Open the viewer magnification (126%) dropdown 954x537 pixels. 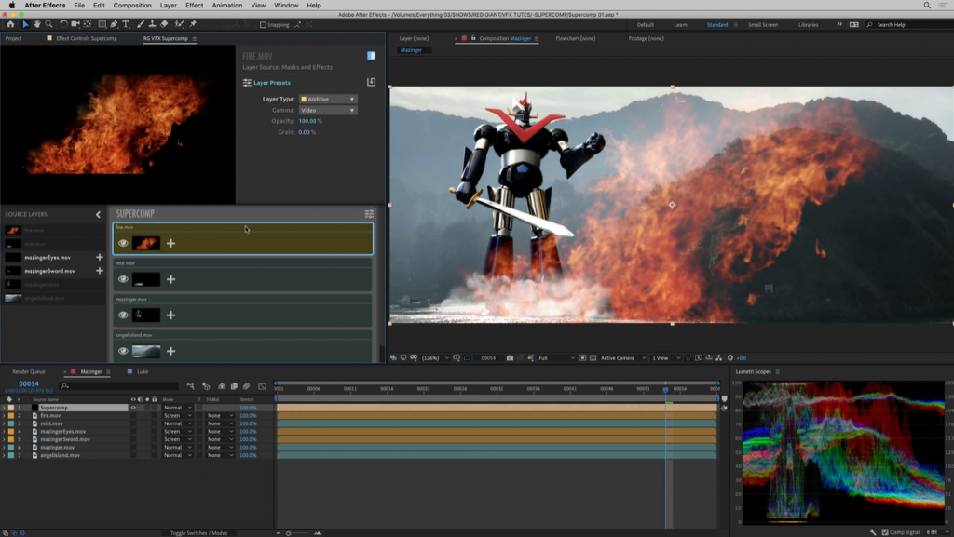(434, 358)
